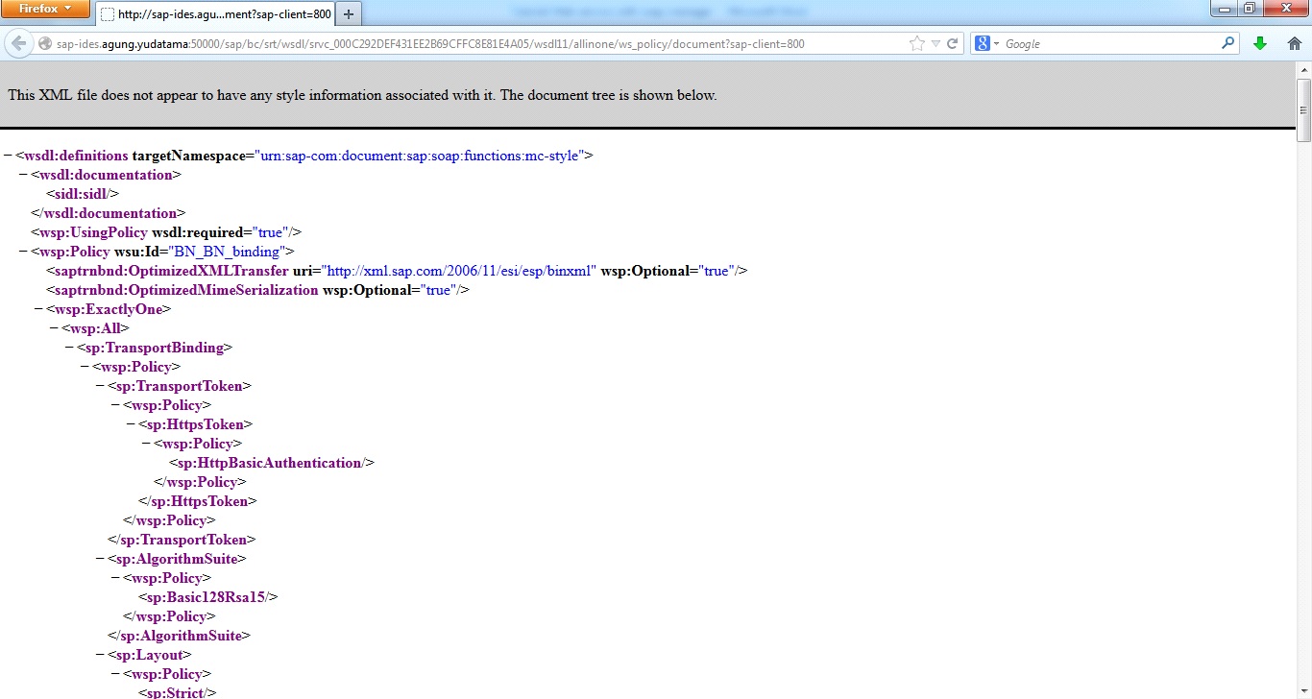This screenshot has height=699, width=1312.
Task: Click the browser back arrow button
Action: [18, 43]
